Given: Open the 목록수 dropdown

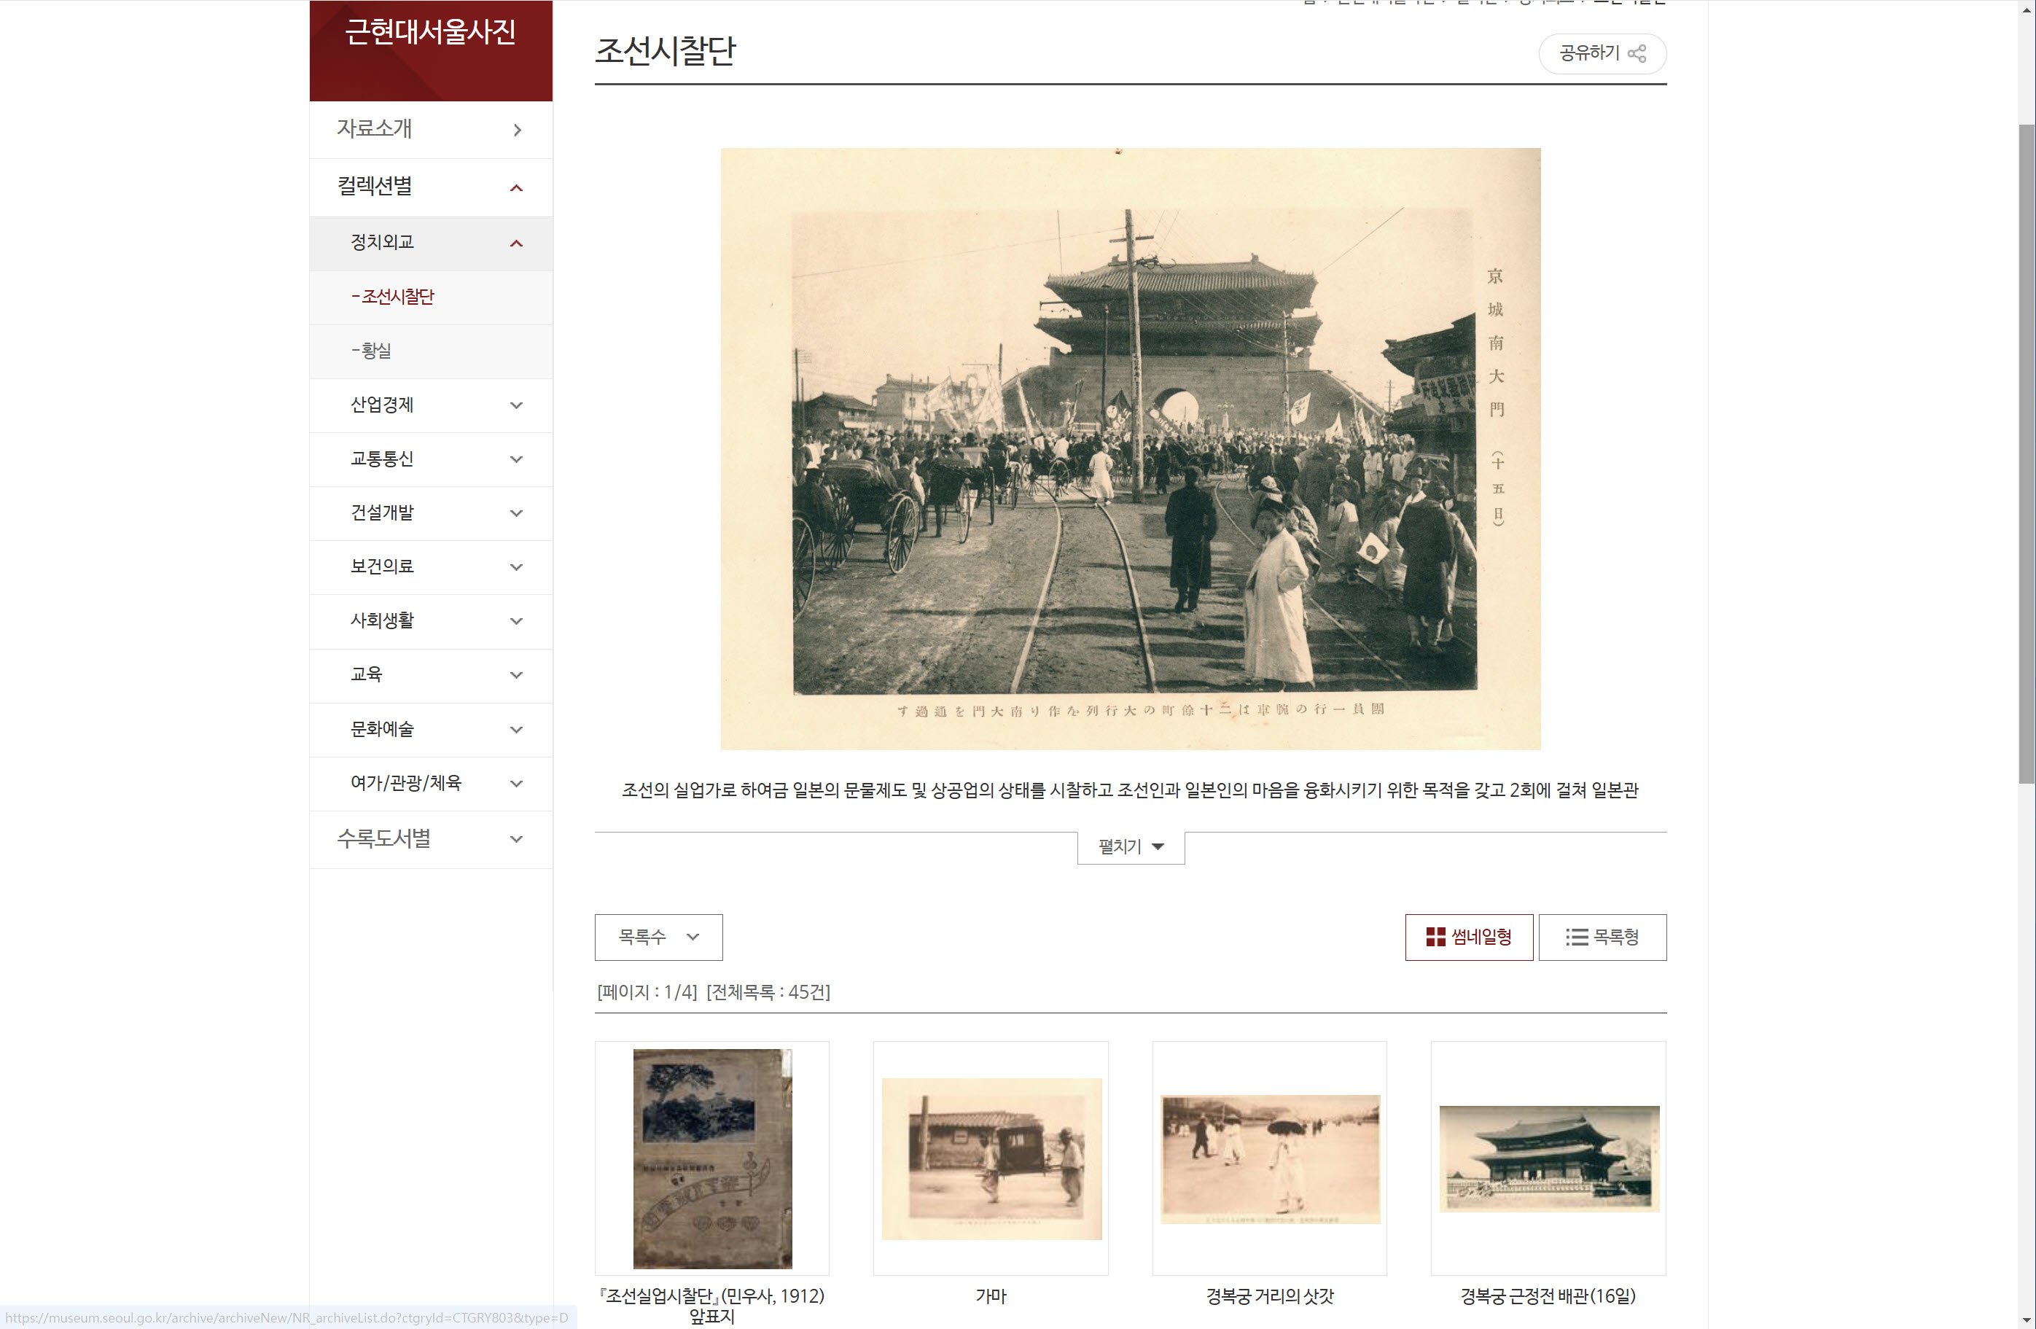Looking at the screenshot, I should pyautogui.click(x=658, y=937).
